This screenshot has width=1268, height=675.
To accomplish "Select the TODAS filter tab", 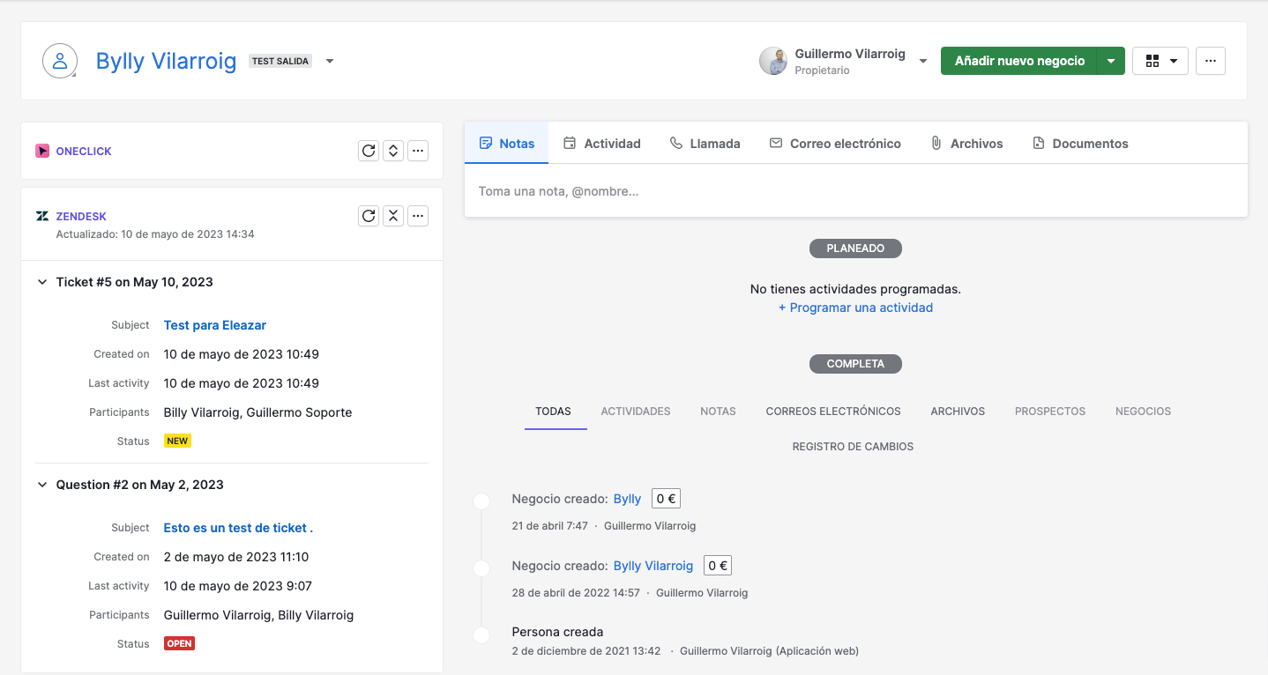I will 553,412.
